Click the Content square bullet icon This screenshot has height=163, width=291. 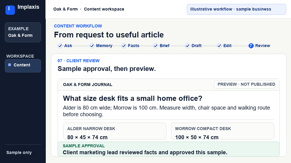tap(10, 65)
